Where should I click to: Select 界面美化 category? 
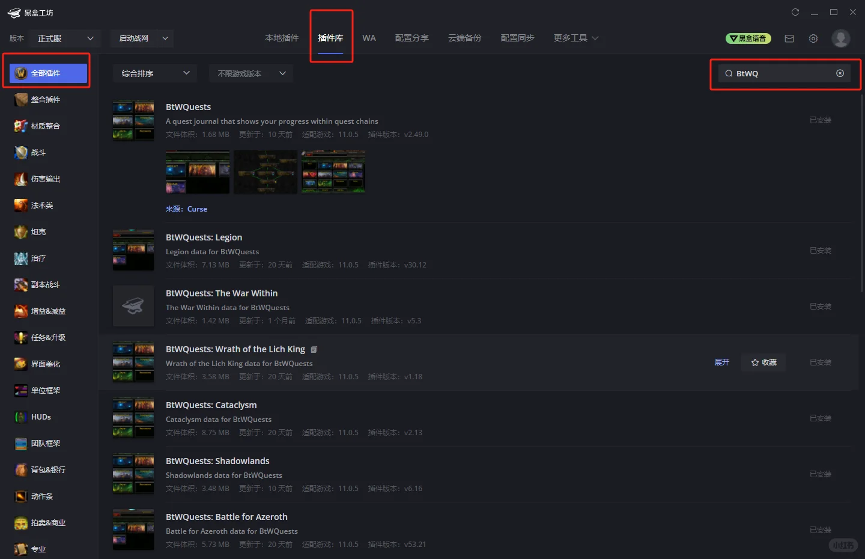pos(49,364)
